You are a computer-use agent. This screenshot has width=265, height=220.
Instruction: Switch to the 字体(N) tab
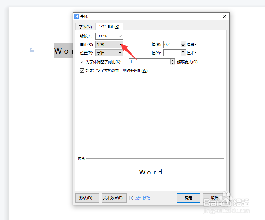tap(85, 27)
